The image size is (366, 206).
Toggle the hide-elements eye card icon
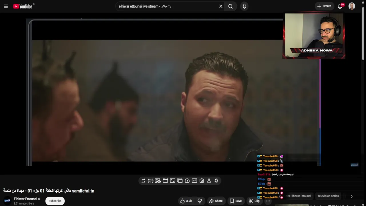[158, 181]
